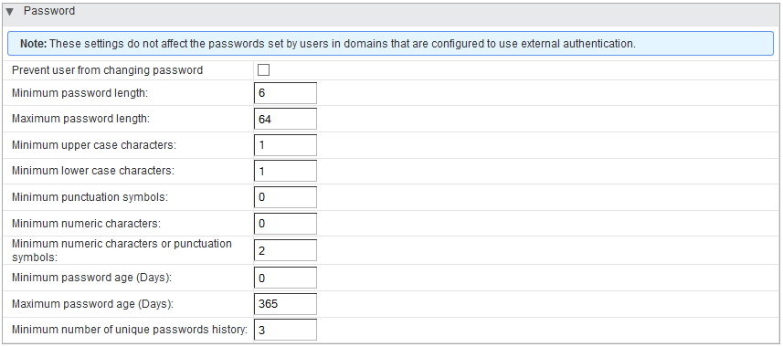Click the external authentication note banner

coord(390,44)
